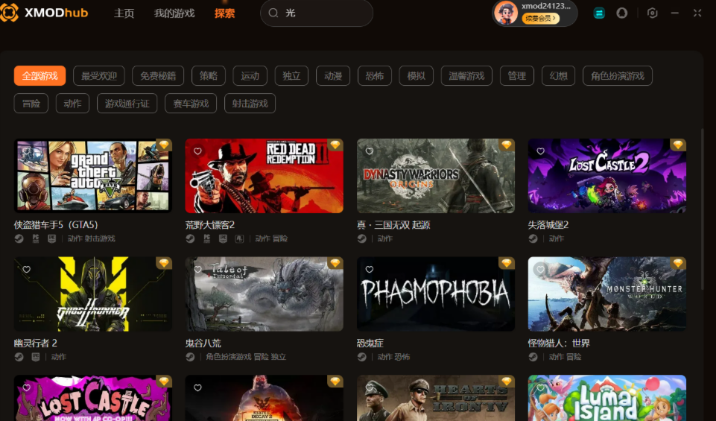Screen dimensions: 716x421
Task: Select the 全部游戏 category filter
Action: (39, 76)
